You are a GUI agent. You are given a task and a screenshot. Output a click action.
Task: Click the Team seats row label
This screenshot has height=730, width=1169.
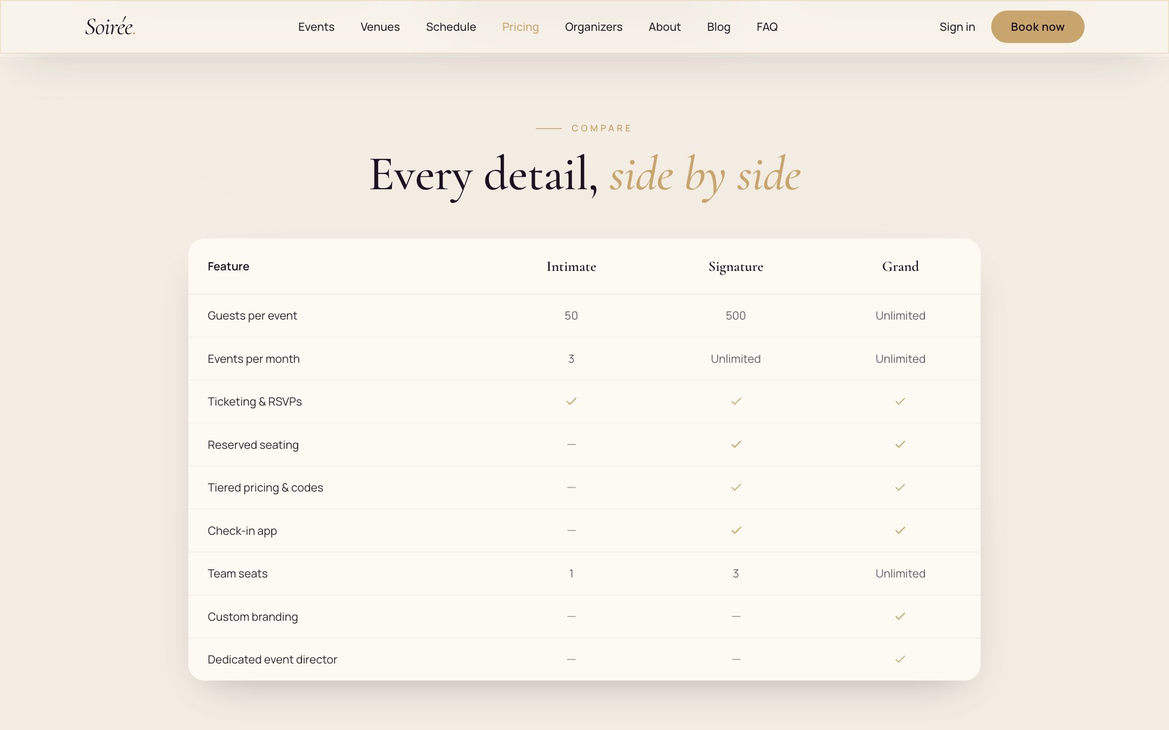[x=238, y=574]
